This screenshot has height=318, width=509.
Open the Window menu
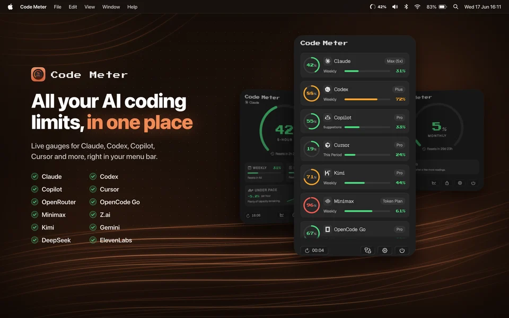click(x=111, y=7)
